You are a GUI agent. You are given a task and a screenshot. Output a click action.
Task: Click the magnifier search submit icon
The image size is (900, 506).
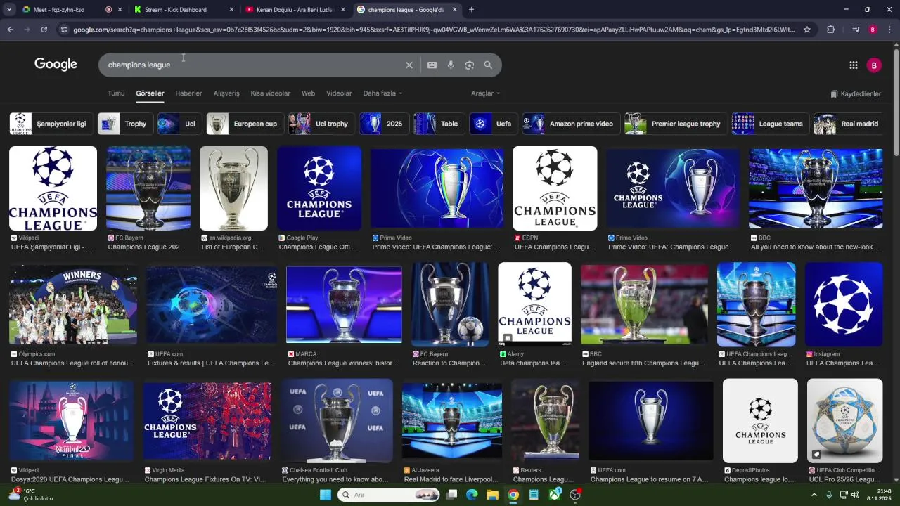pos(488,65)
